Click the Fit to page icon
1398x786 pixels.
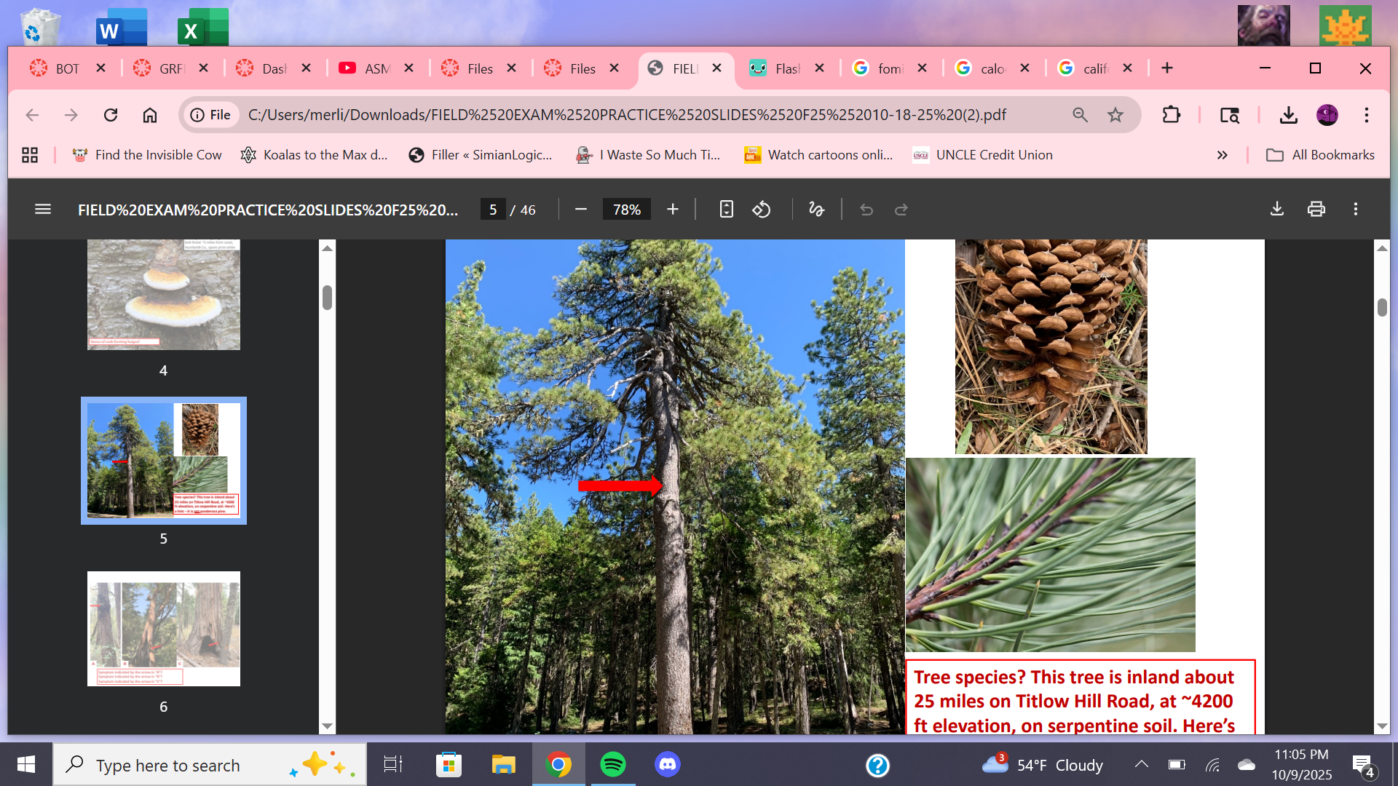726,210
